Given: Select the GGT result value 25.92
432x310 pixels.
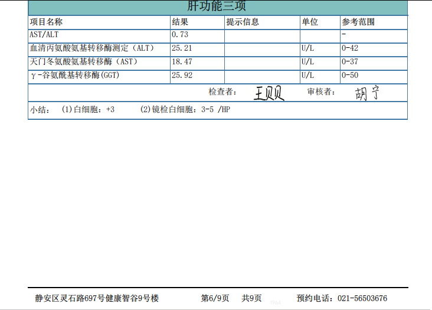Looking at the screenshot, I should [x=182, y=76].
